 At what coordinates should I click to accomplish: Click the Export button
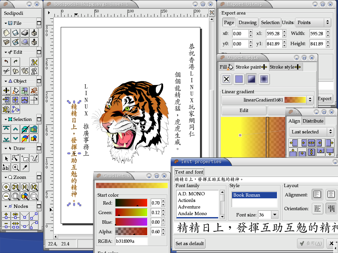click(324, 98)
